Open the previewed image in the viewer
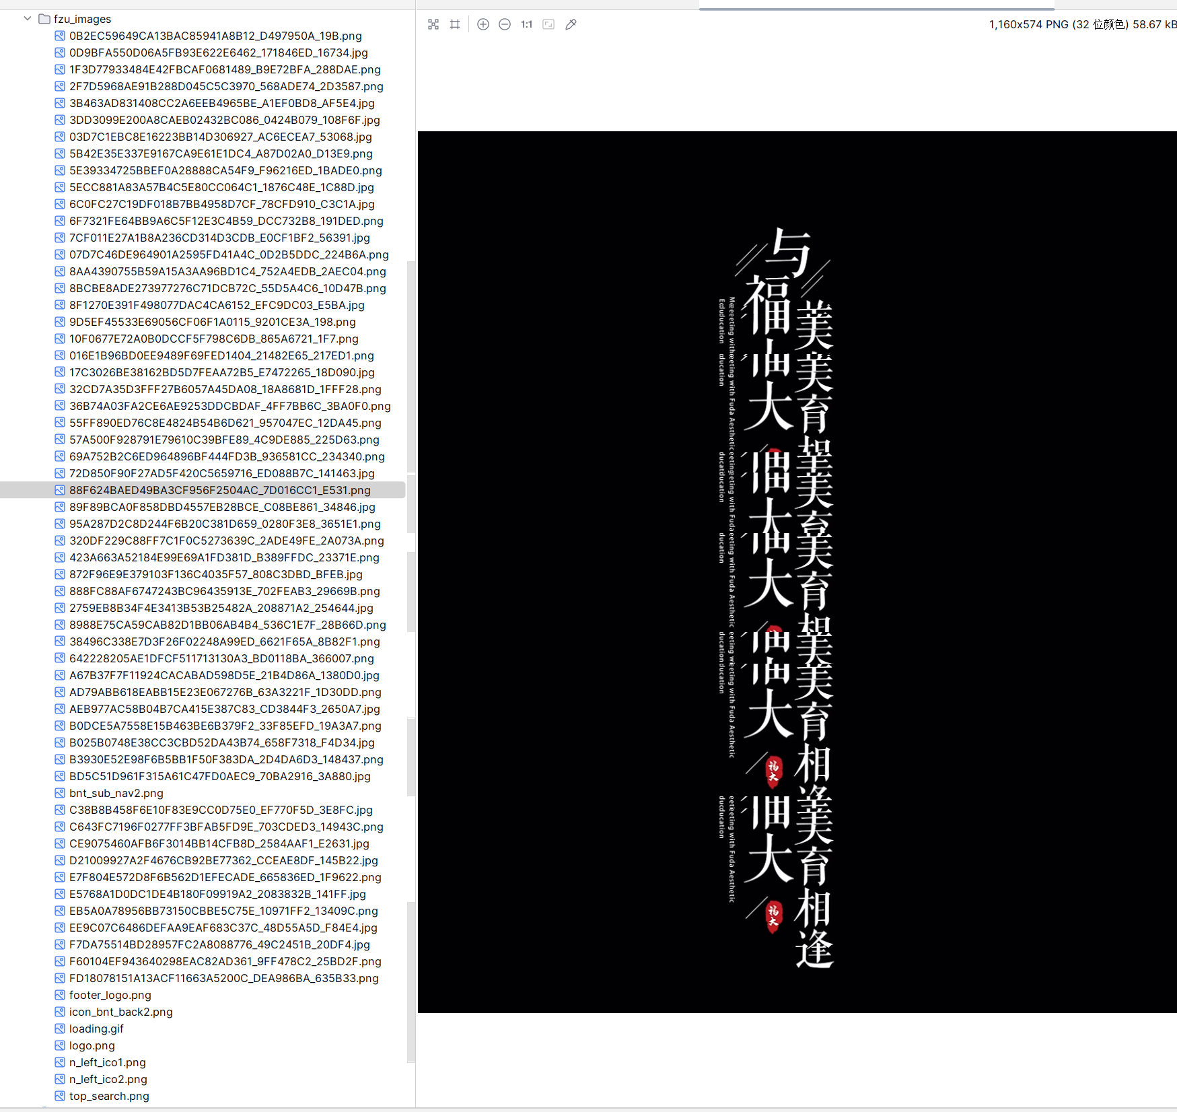 click(x=797, y=572)
